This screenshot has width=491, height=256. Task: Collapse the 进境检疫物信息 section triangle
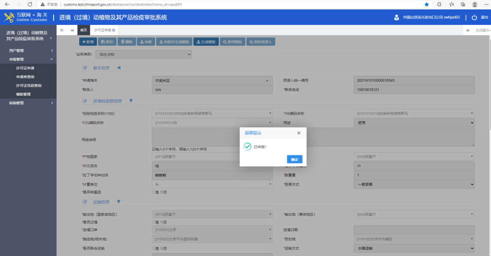coord(131,101)
